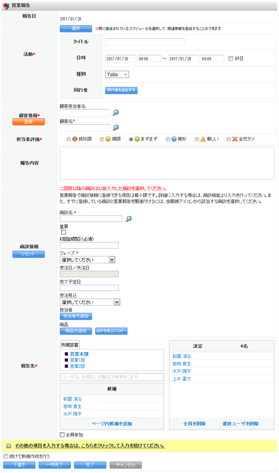Click the 08:00 start time field
Screen dimensions: 279x473
[149, 59]
